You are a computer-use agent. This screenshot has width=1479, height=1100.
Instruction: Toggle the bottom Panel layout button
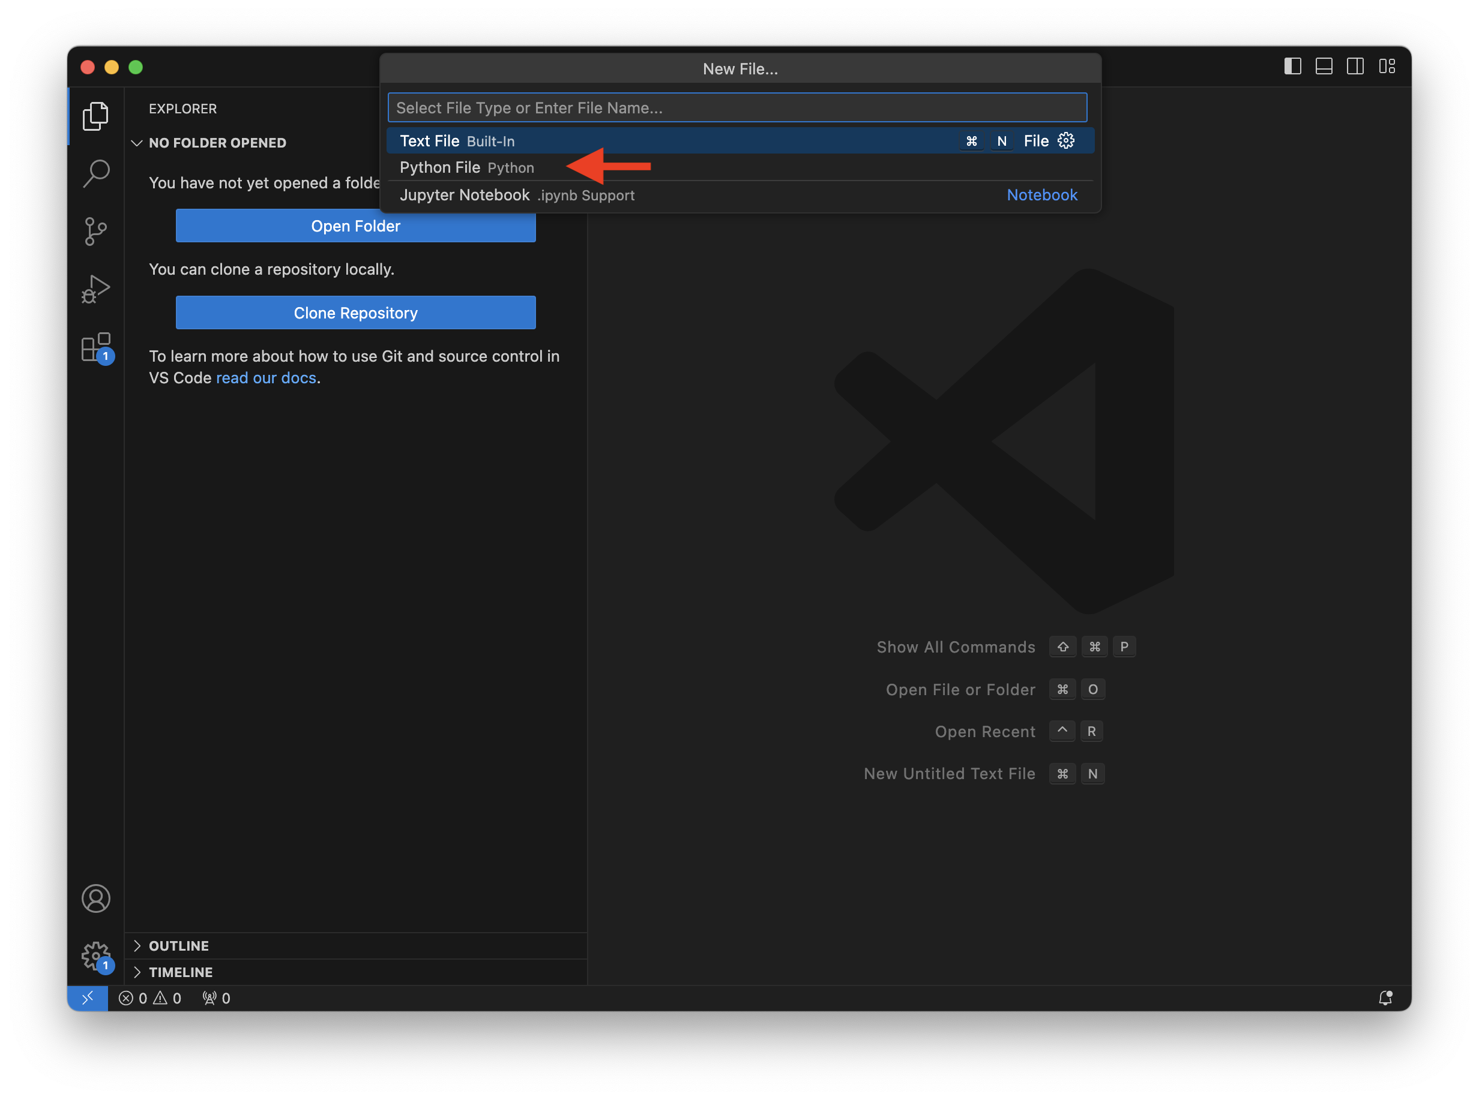click(1324, 67)
